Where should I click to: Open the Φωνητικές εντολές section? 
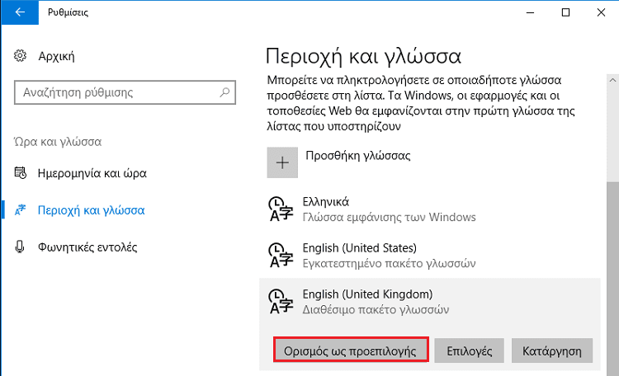point(87,247)
